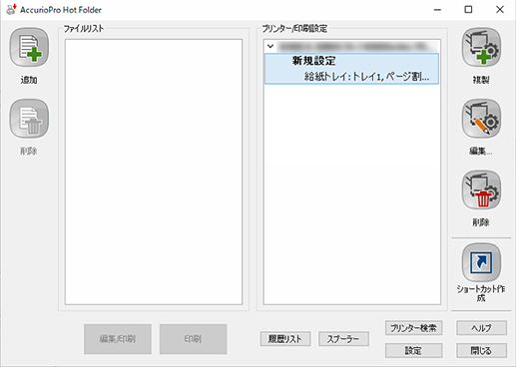516x367 pixels.
Task: Click the 印刷 print button
Action: [193, 339]
